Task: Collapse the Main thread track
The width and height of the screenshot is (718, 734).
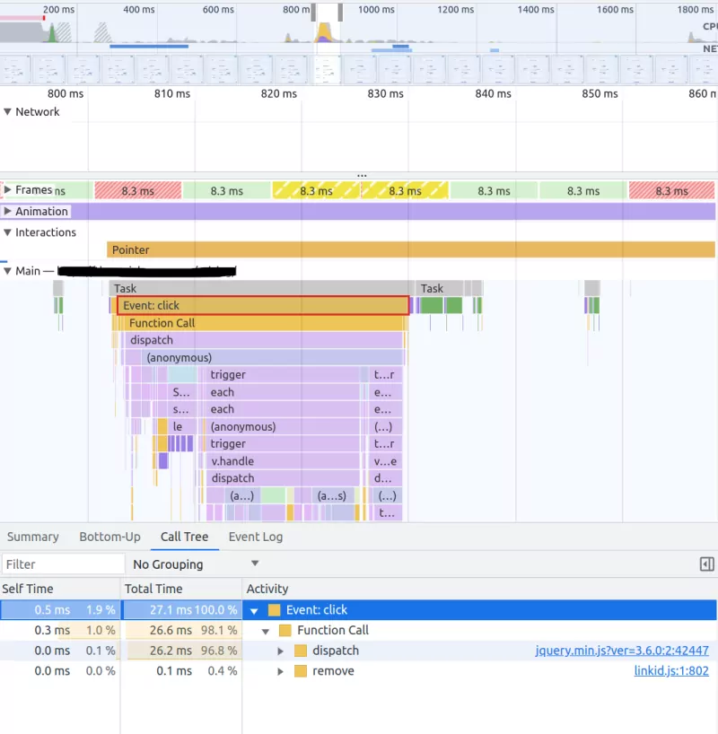Action: coord(8,270)
